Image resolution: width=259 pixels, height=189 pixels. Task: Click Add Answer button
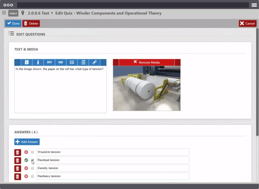pyautogui.click(x=27, y=142)
